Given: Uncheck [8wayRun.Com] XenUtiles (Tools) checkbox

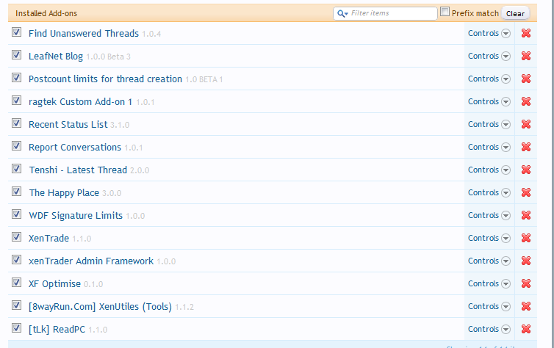Looking at the screenshot, I should pyautogui.click(x=16, y=305).
